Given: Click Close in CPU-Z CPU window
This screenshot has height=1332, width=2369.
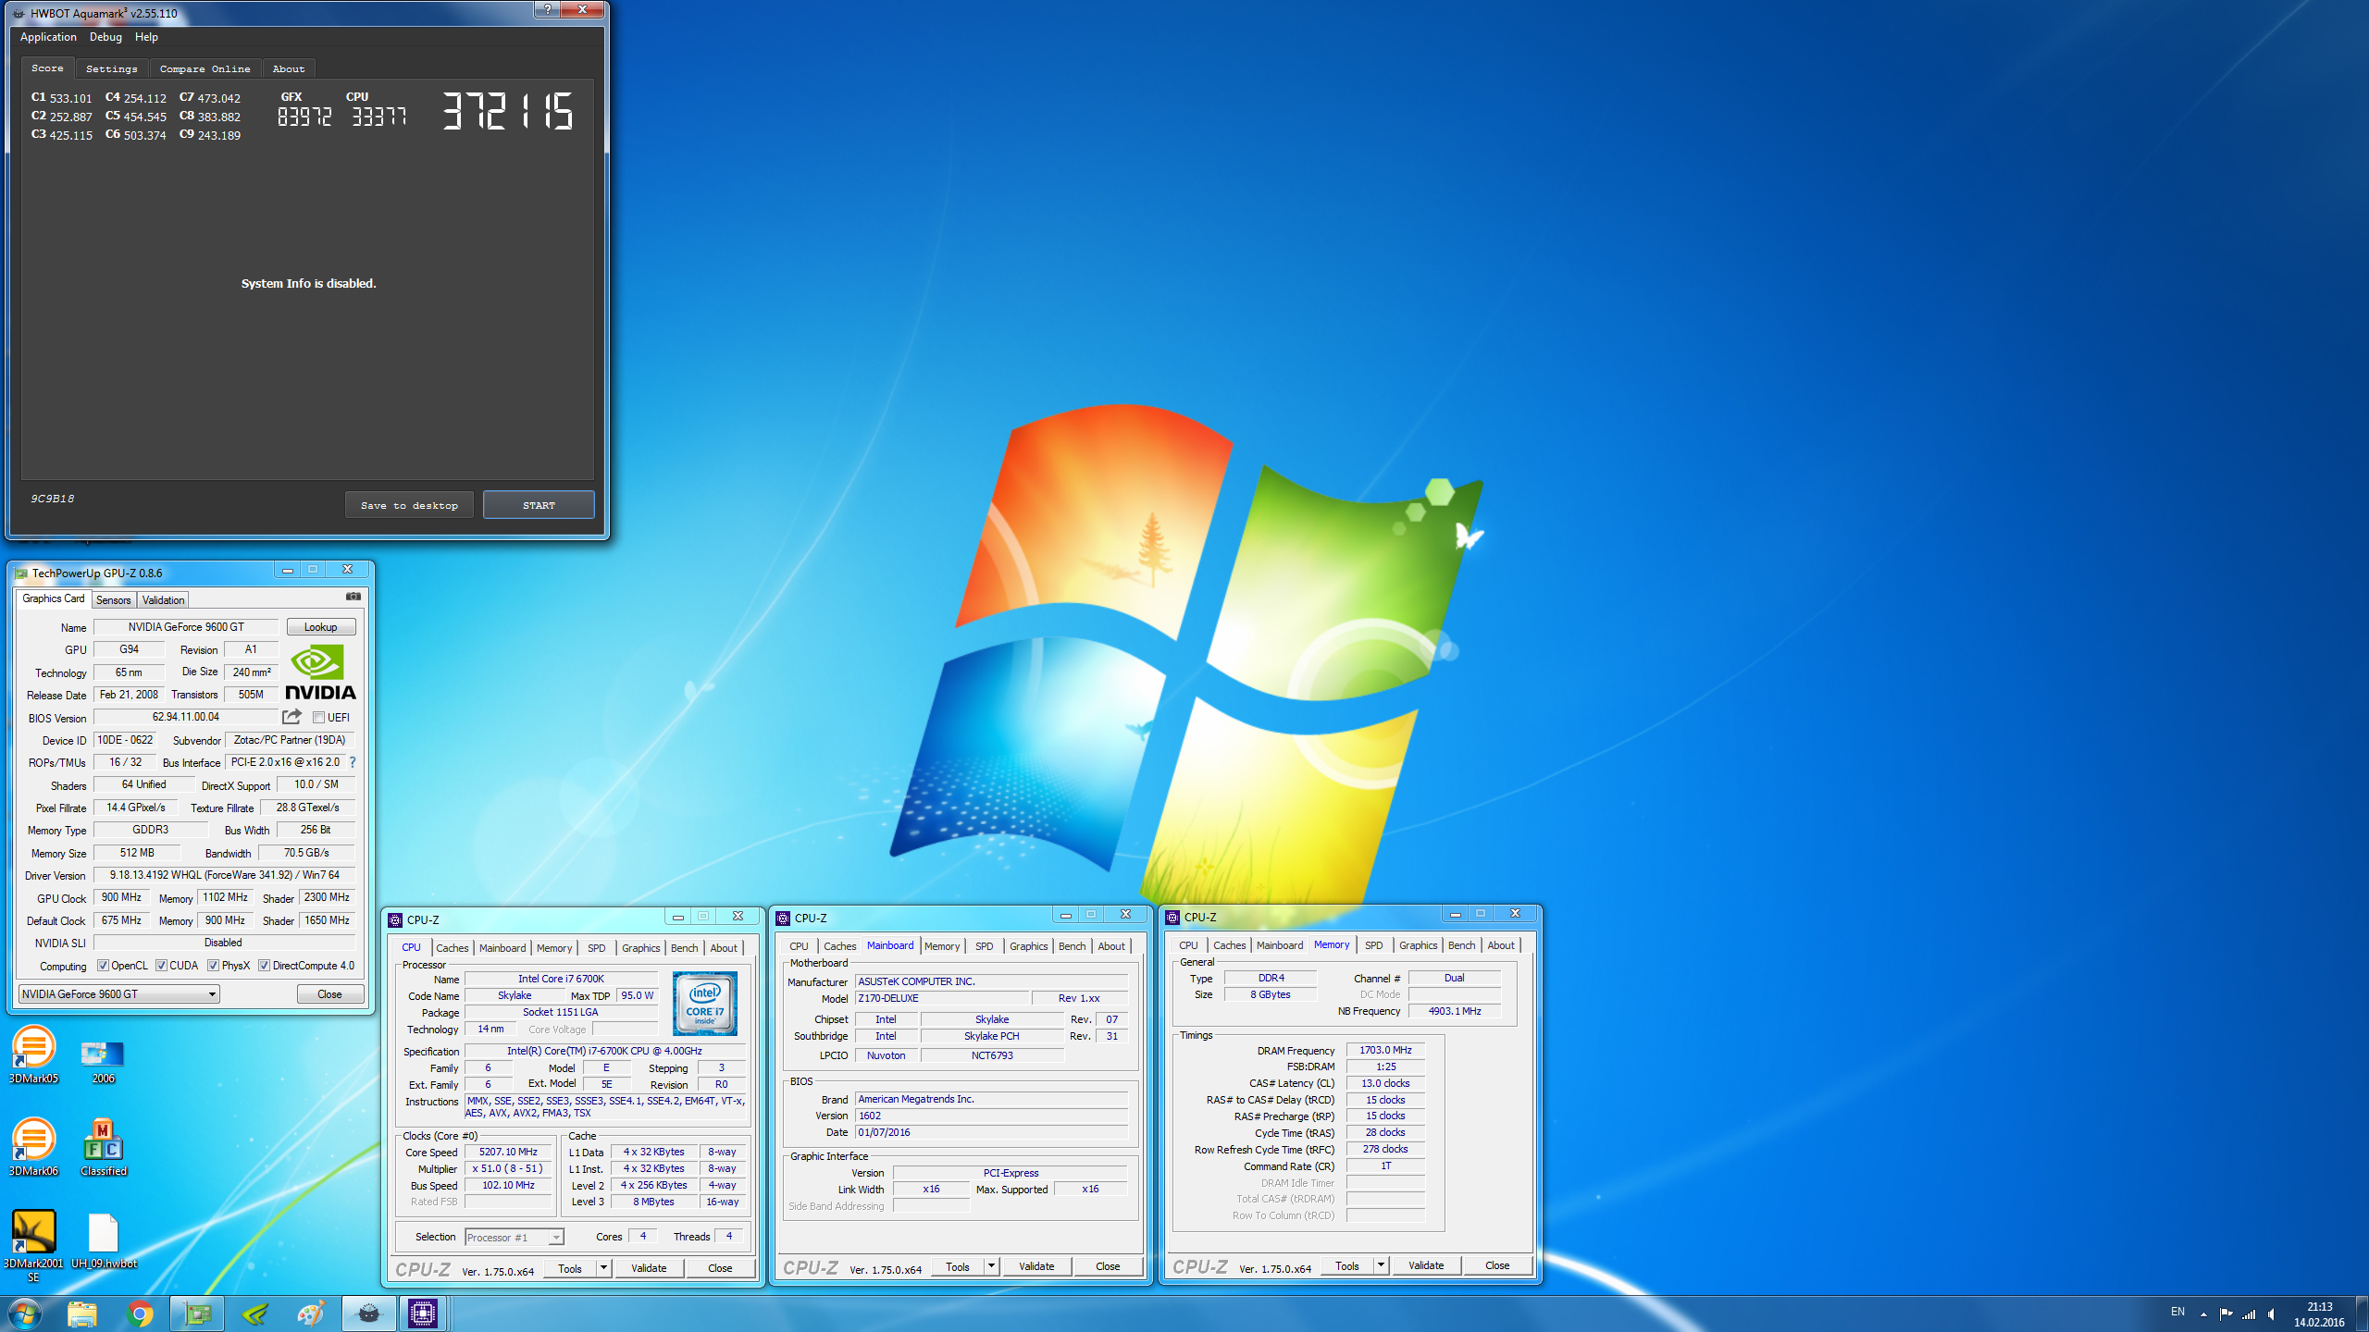Looking at the screenshot, I should click(x=720, y=1268).
